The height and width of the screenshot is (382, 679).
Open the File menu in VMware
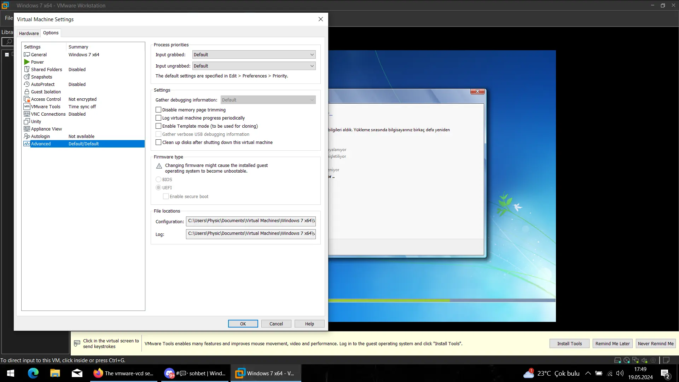pos(8,18)
